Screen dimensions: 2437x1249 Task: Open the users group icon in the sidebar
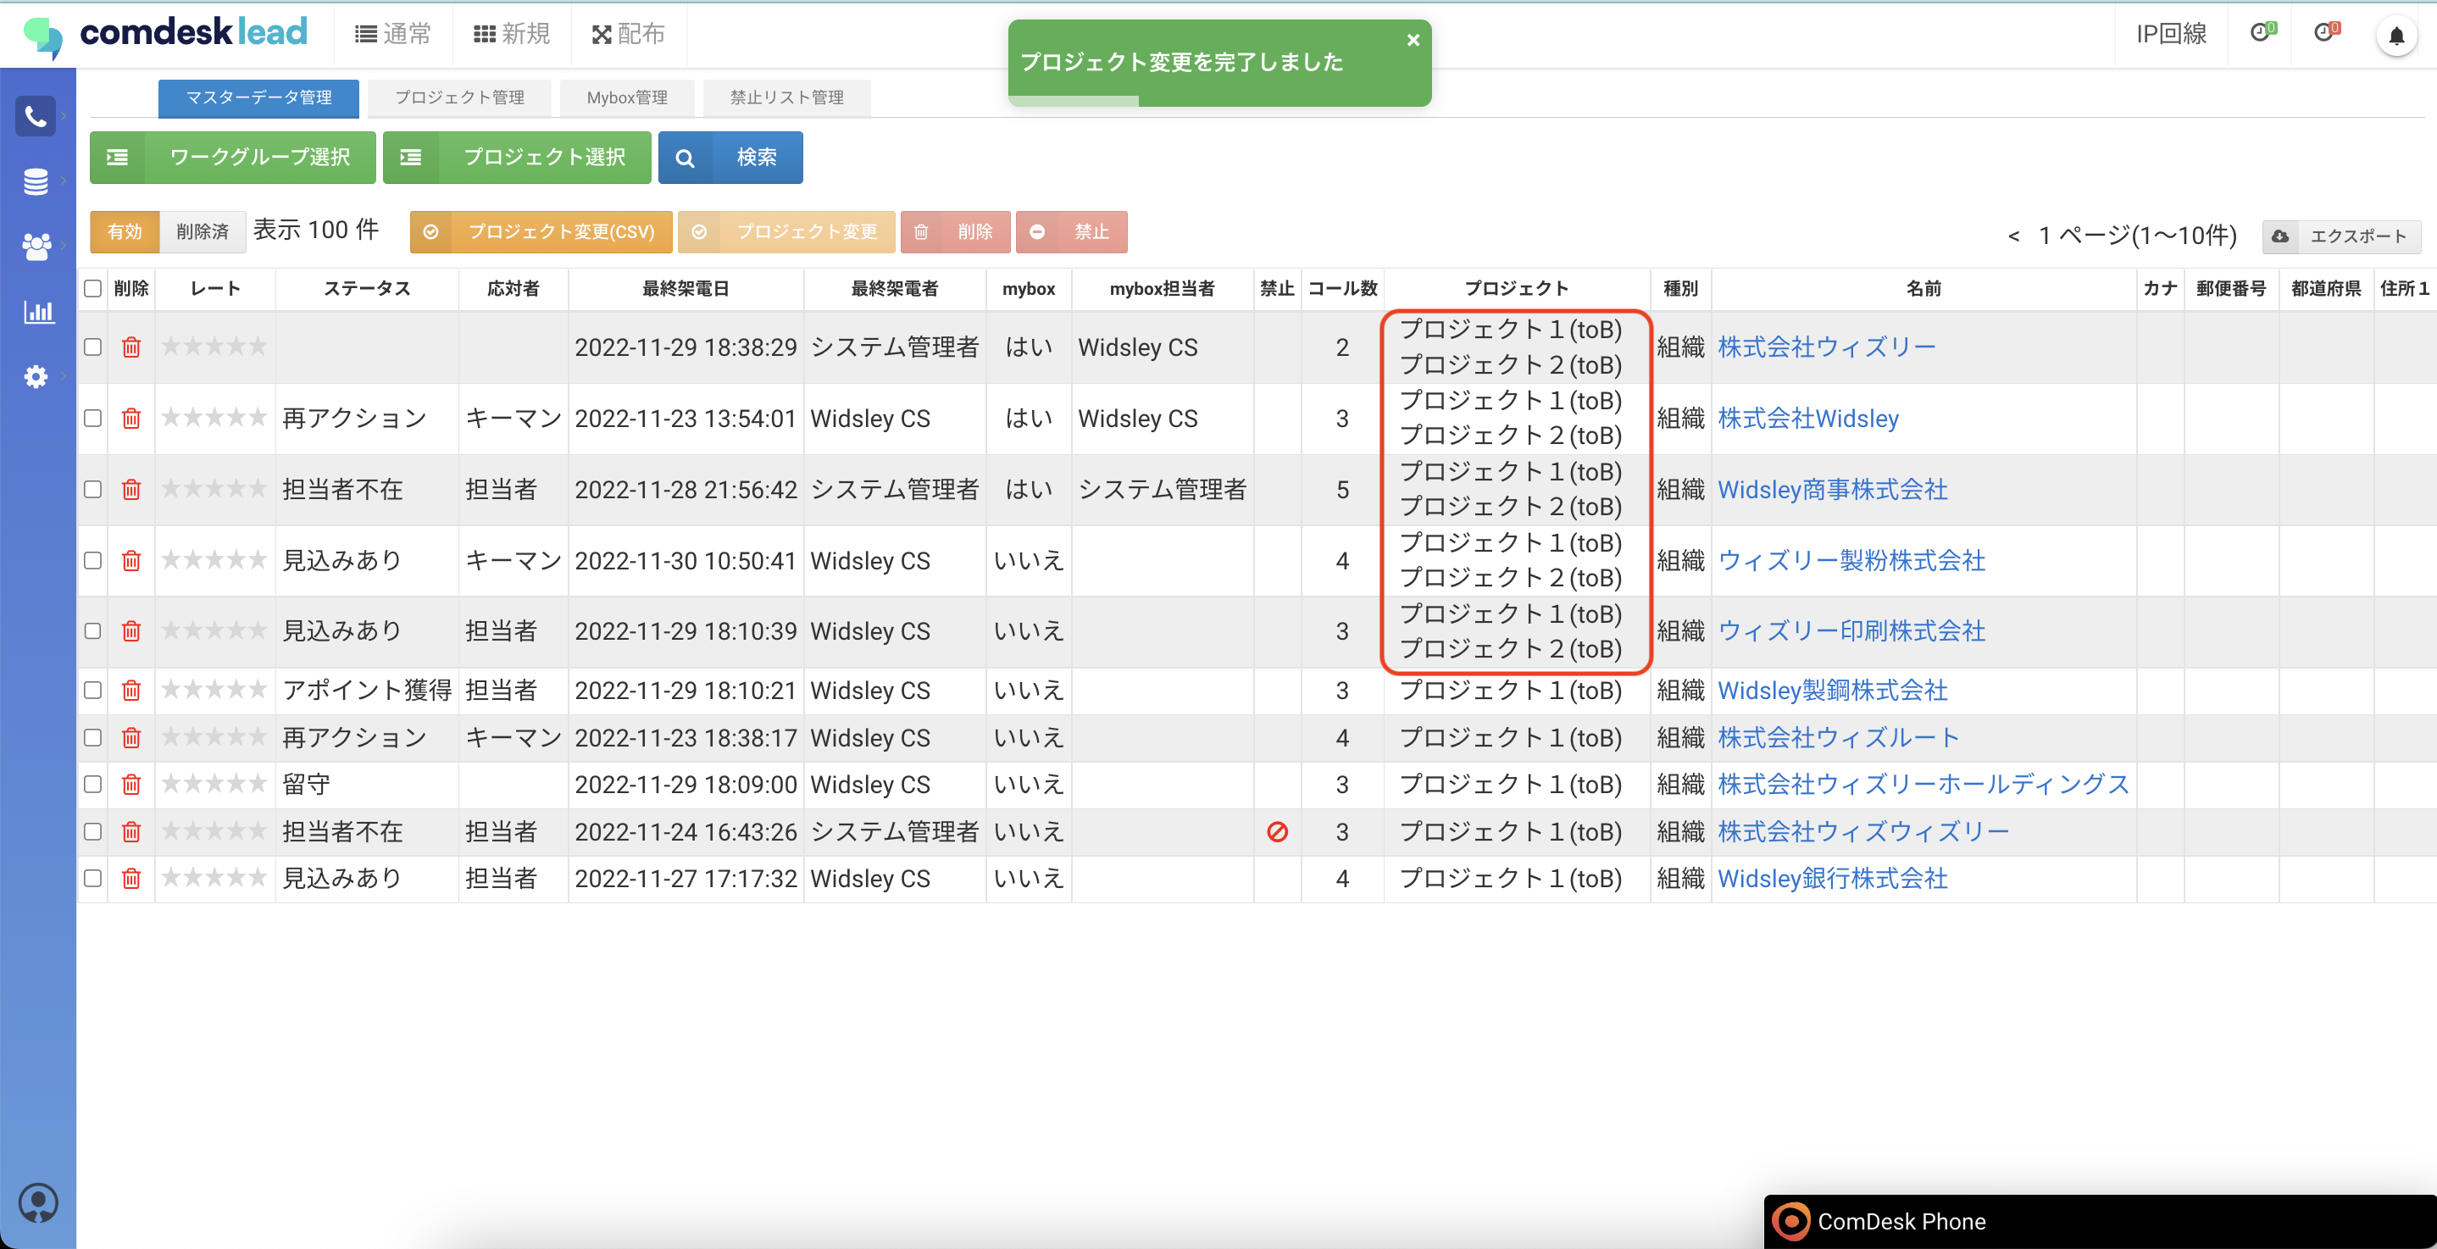(x=36, y=246)
